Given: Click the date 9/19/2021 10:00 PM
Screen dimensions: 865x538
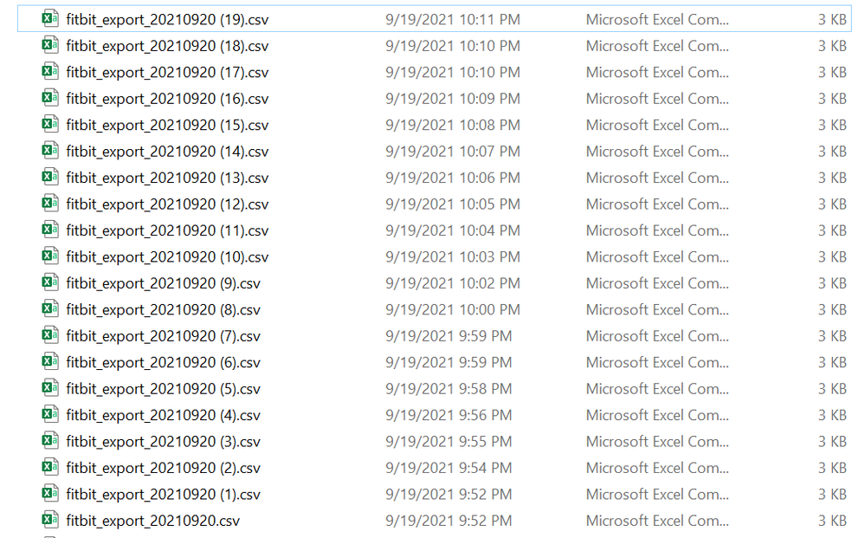Looking at the screenshot, I should (452, 310).
